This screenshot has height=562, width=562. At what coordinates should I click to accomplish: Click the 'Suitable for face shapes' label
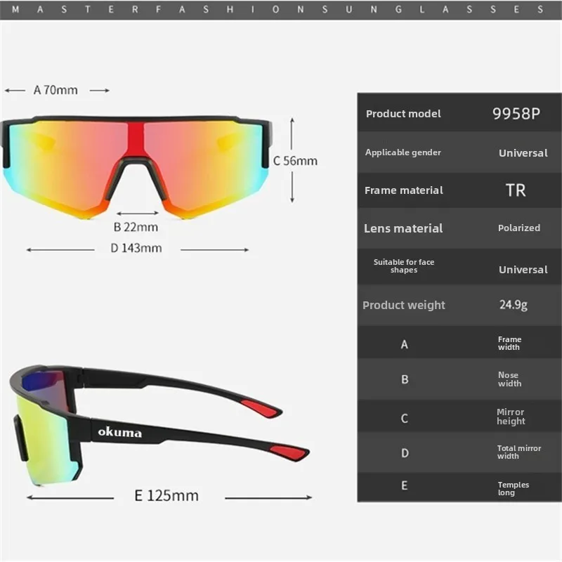click(404, 266)
